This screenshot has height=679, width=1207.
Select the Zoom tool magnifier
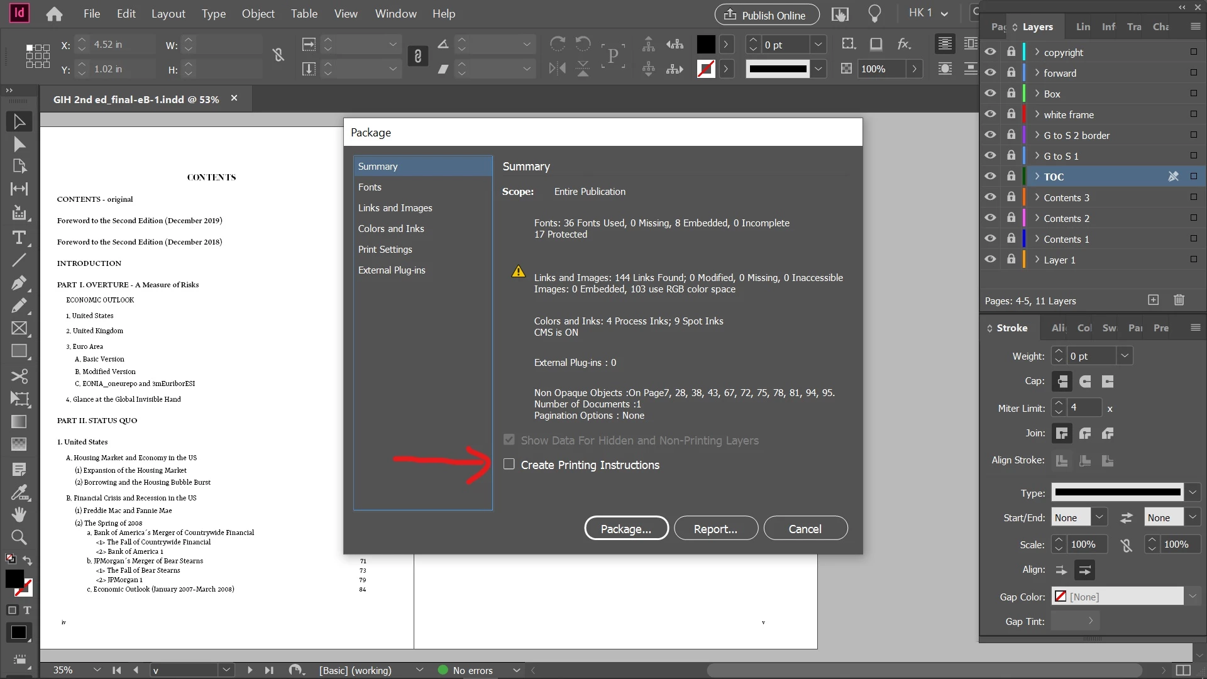19,538
